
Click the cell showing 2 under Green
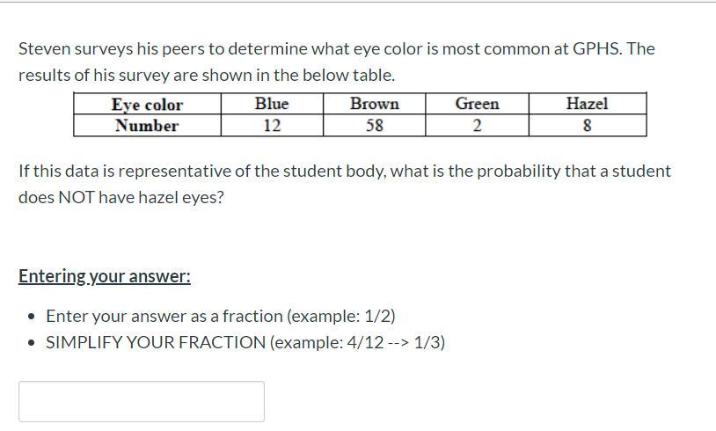(477, 126)
